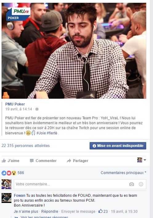Screen dimensions: 153x218
Task: Click the J'aime thumbs-up icon
Action: tap(4, 161)
